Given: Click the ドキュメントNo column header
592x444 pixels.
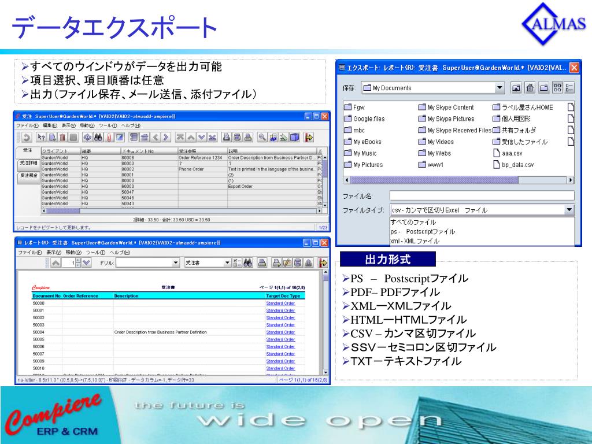Looking at the screenshot, I should [149, 151].
